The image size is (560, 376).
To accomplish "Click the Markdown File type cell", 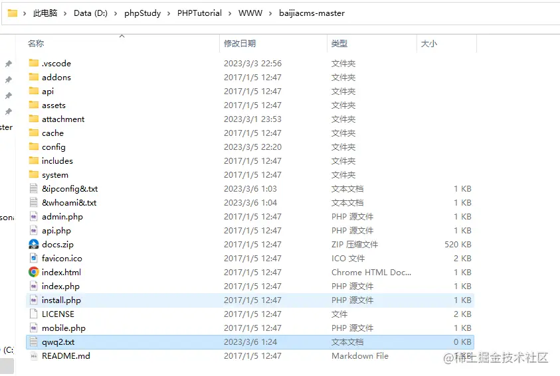I will click(359, 355).
